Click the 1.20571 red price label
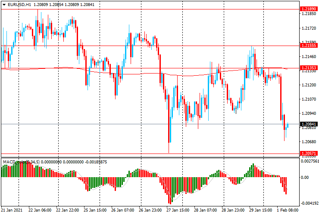The width and height of the screenshot is (319, 215). 309,153
